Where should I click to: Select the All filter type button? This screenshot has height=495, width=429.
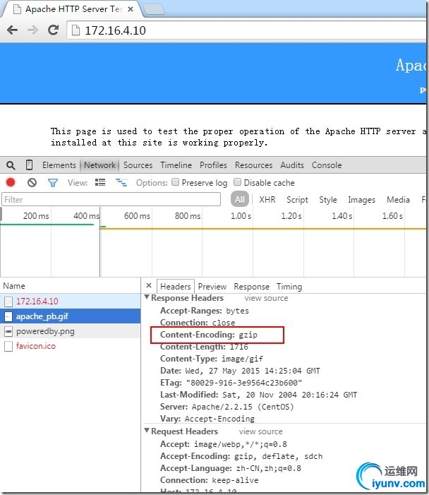click(240, 200)
